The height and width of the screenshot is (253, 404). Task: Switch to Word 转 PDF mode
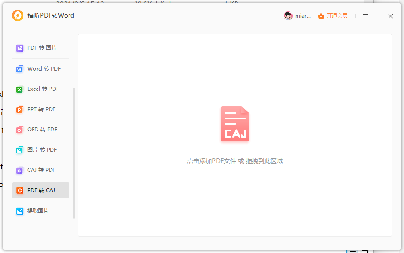(x=41, y=69)
